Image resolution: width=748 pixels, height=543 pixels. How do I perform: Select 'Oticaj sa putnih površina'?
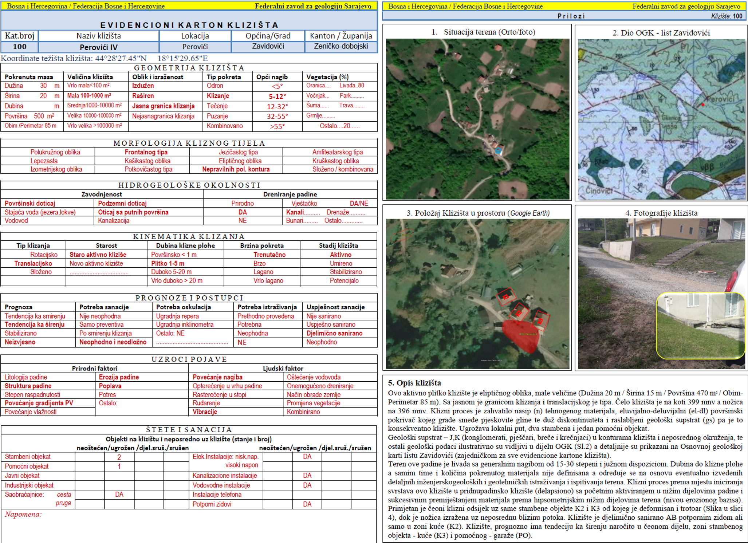click(x=133, y=212)
